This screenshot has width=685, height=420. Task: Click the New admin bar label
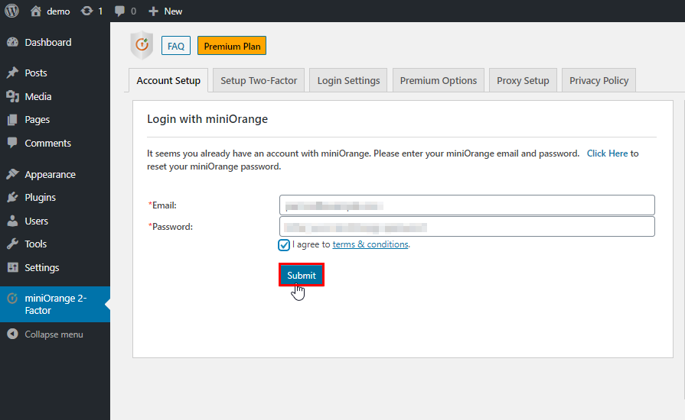[x=173, y=11]
